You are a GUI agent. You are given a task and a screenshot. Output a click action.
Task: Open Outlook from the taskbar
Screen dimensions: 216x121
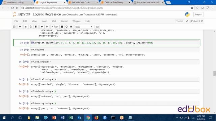(80, 118)
